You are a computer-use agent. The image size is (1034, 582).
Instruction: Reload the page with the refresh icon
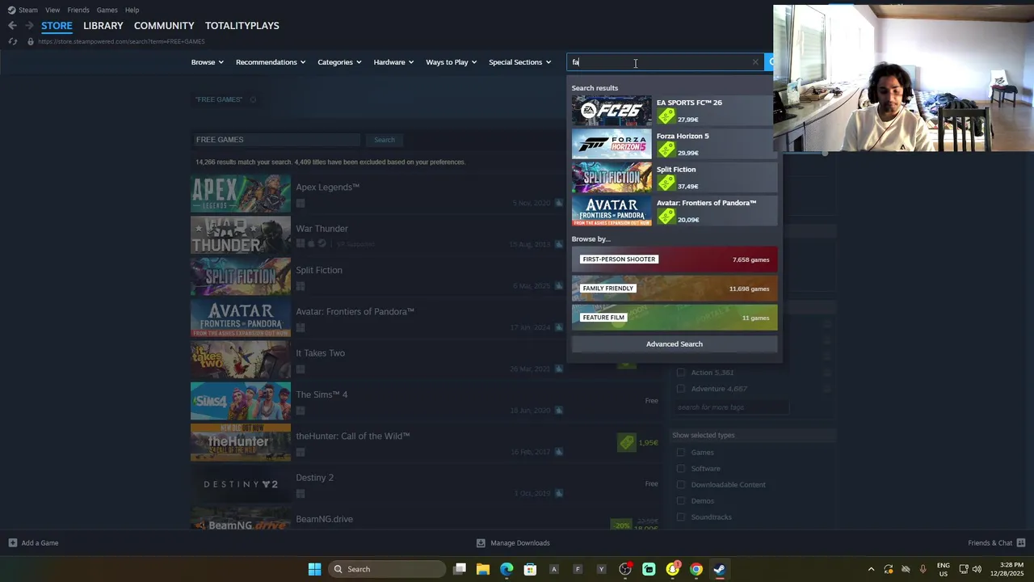(13, 41)
